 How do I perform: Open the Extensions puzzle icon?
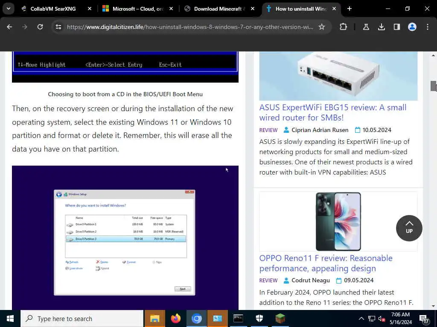(x=344, y=27)
